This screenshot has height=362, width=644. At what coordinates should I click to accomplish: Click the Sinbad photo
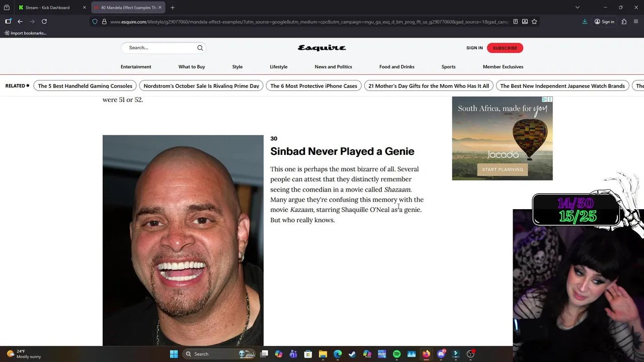(x=183, y=240)
